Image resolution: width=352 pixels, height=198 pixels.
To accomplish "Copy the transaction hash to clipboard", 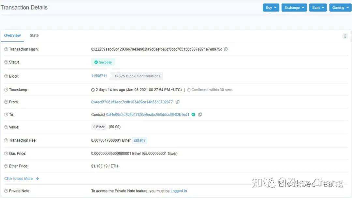I will [226, 49].
